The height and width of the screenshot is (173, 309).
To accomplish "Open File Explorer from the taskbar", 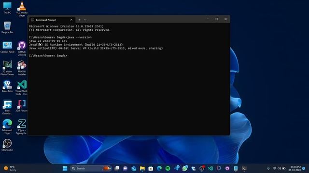I will (x=142, y=168).
